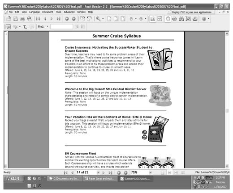Open the 75% zoom level dropdown
This screenshot has height=193, width=233.
pos(151,172)
